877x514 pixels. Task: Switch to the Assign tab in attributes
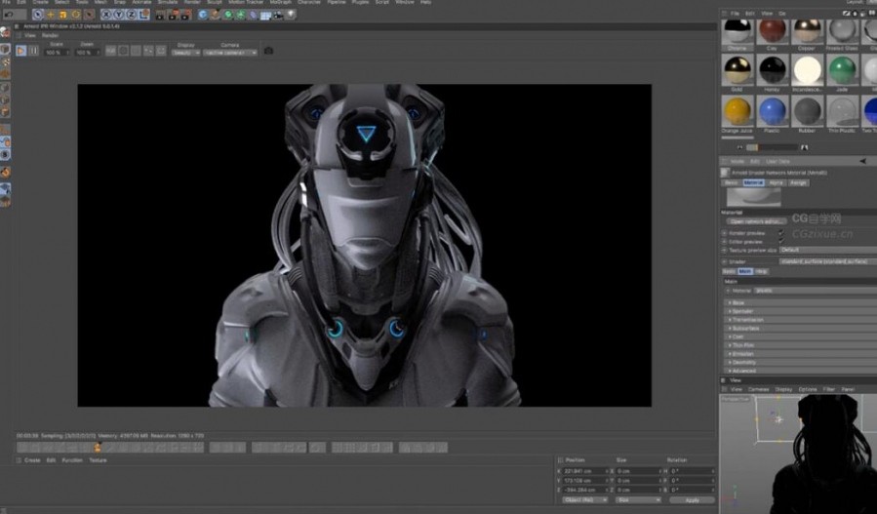(798, 183)
